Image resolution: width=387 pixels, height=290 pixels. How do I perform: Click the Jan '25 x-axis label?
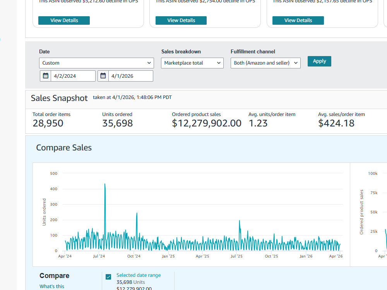point(168,256)
